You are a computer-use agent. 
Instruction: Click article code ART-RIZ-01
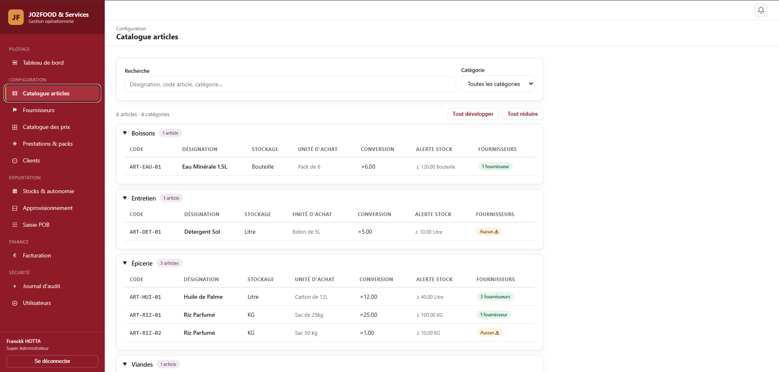[x=145, y=315]
